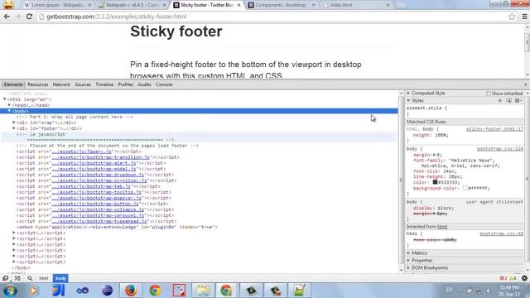
Task: Bookmark this page with the star icon
Action: click(x=512, y=17)
